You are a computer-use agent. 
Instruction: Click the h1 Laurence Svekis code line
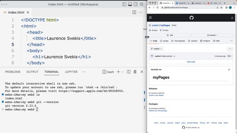click(62, 57)
